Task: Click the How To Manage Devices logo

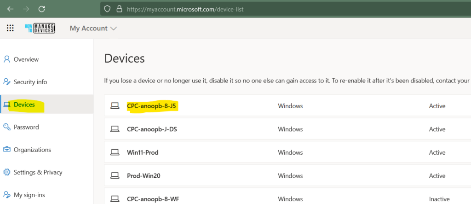Action: click(40, 28)
